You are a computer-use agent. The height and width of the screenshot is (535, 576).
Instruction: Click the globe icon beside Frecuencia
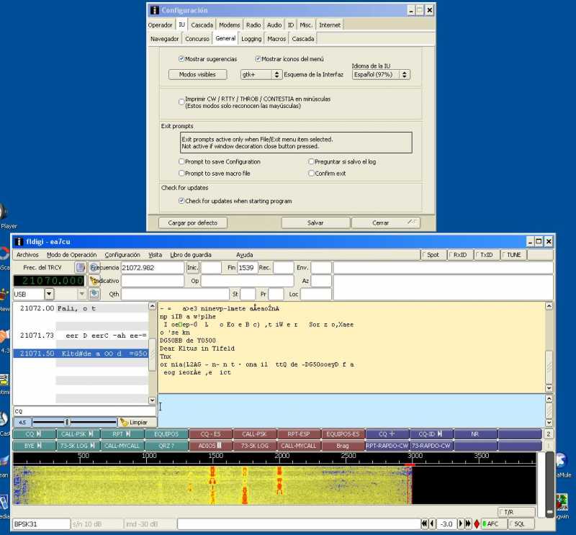(94, 268)
